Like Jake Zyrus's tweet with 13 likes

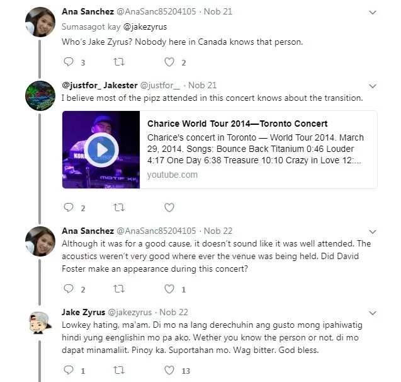(x=169, y=370)
